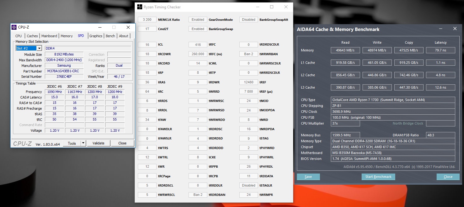Screen dimensions: 464x207
Task: Click the tRFC value field 416
Action: [198, 45]
